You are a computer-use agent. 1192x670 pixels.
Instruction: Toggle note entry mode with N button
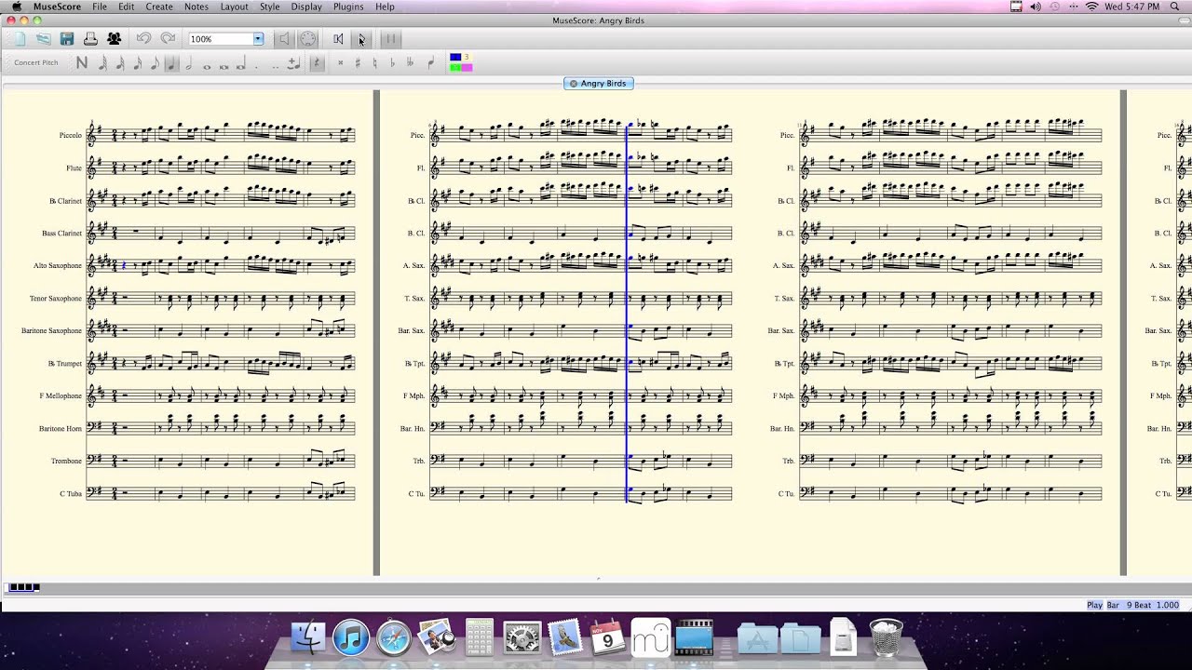point(82,63)
